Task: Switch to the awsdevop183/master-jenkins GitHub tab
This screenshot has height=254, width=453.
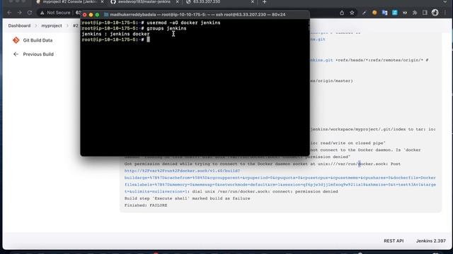Action: (144, 2)
